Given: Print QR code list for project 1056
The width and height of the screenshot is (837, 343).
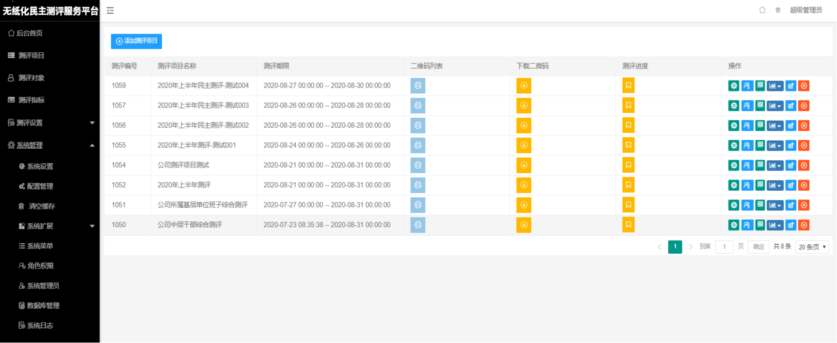Looking at the screenshot, I should (418, 125).
